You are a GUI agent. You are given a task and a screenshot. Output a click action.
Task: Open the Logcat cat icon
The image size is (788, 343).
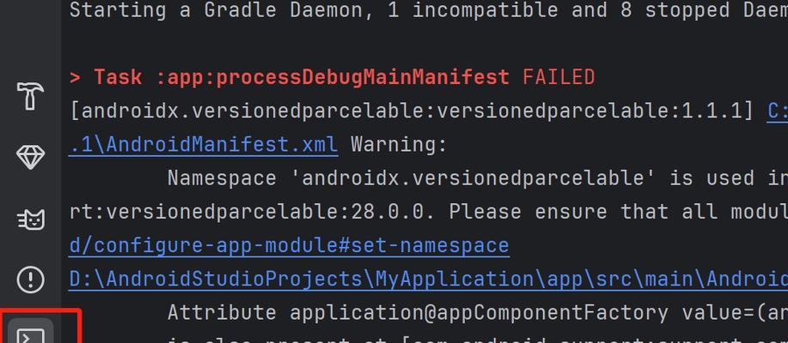coord(30,220)
